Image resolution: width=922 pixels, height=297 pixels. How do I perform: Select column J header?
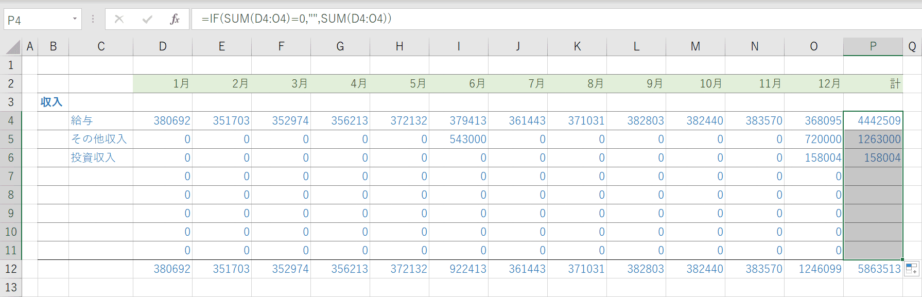click(x=518, y=47)
